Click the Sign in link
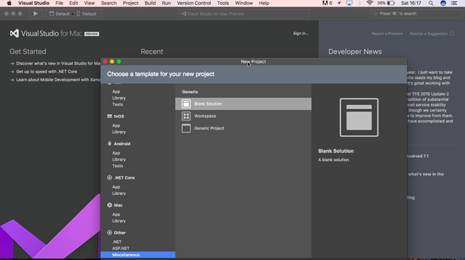Screen dimensions: 465x260 [301, 34]
